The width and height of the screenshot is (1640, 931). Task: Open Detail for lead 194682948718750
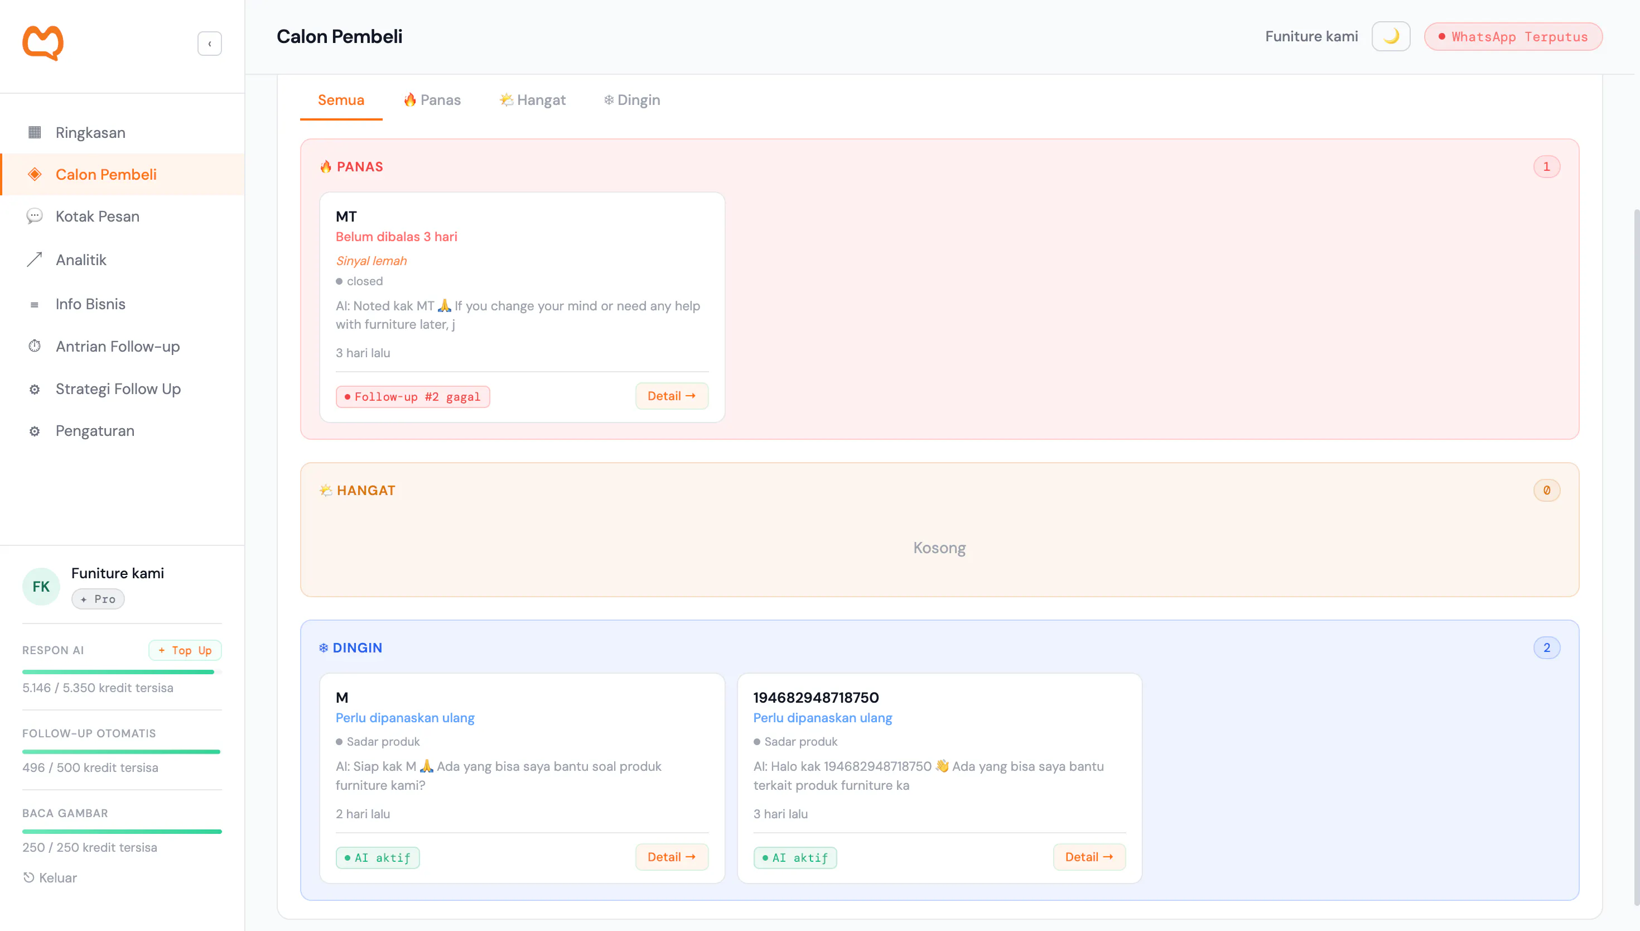click(x=1089, y=857)
